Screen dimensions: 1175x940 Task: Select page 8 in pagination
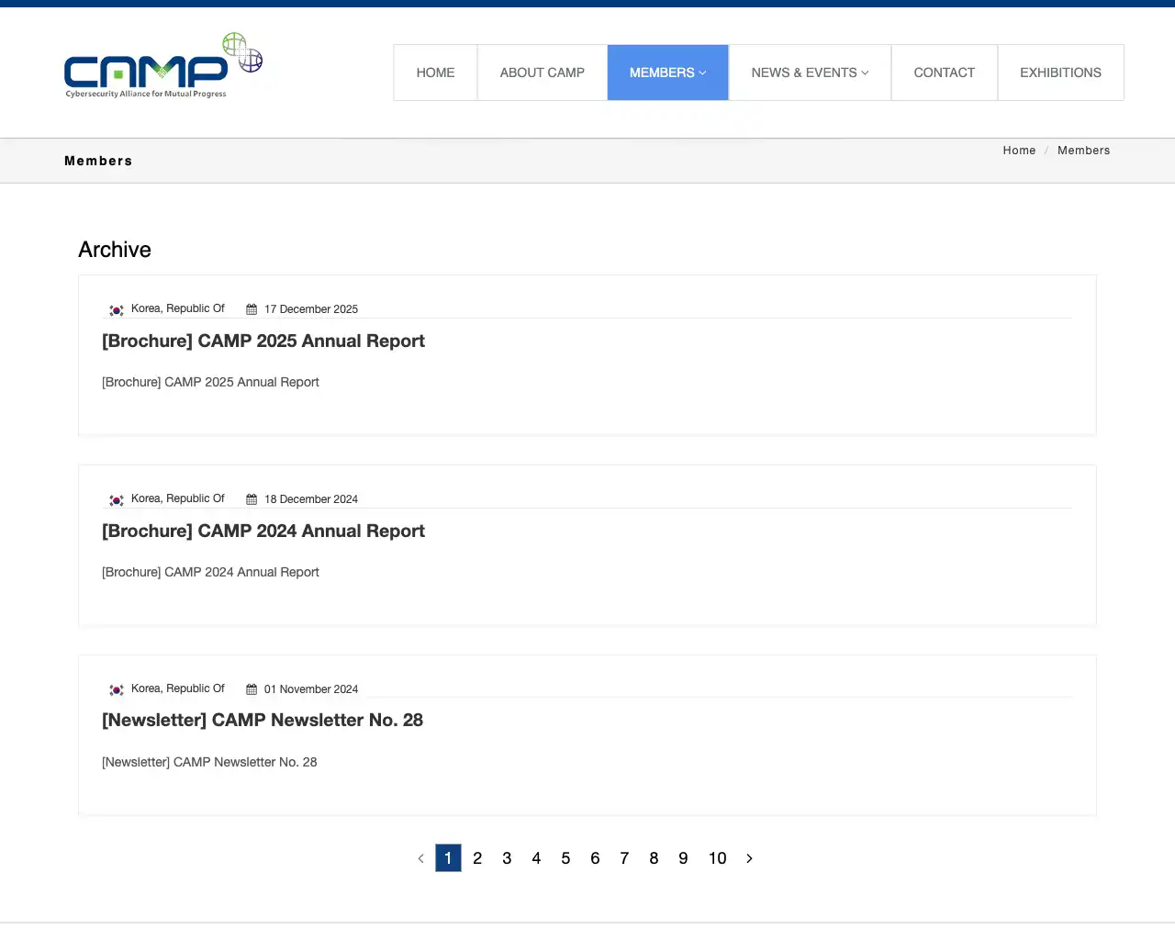[654, 858]
